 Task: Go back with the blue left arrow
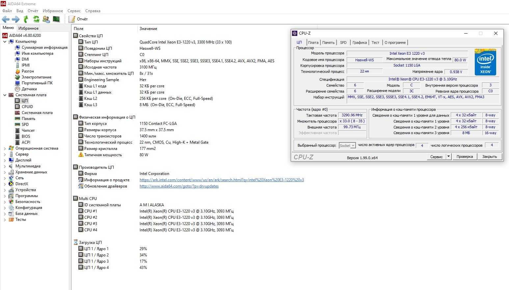click(x=6, y=19)
